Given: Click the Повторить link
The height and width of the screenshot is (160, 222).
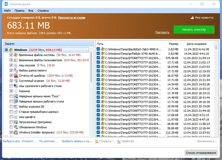Looking at the screenshot, I should [x=162, y=32].
